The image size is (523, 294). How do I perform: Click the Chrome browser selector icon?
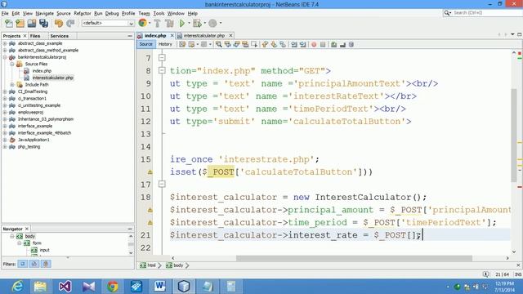pyautogui.click(x=143, y=23)
